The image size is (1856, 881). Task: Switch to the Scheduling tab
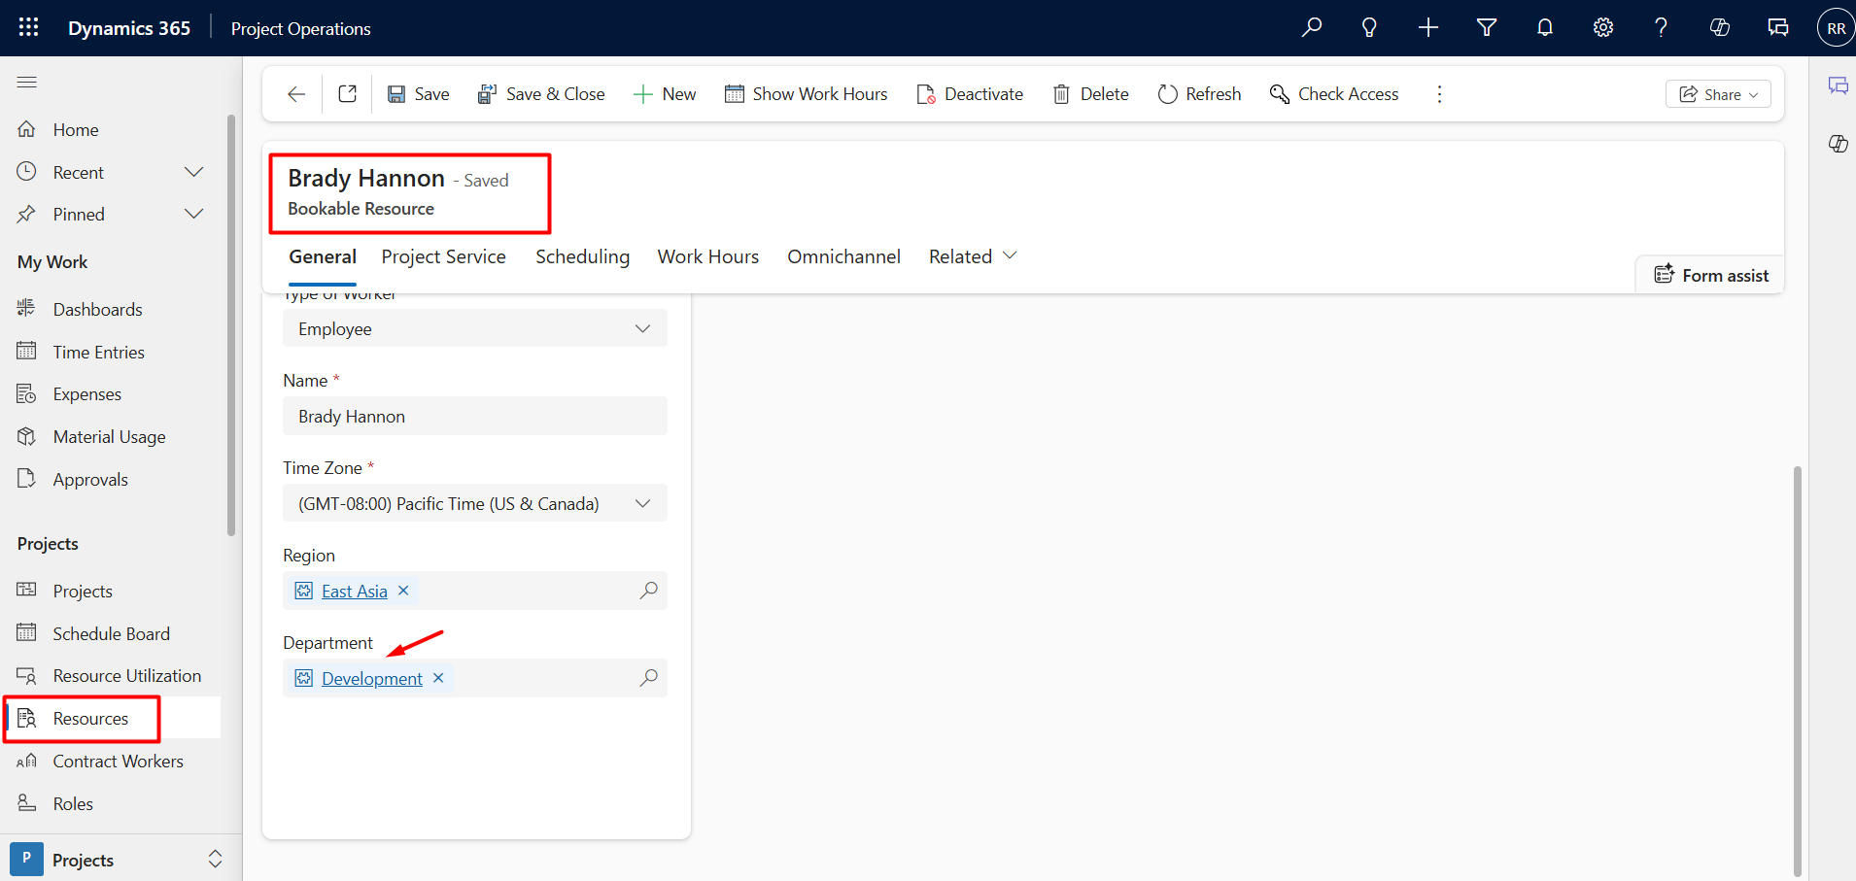click(x=582, y=256)
